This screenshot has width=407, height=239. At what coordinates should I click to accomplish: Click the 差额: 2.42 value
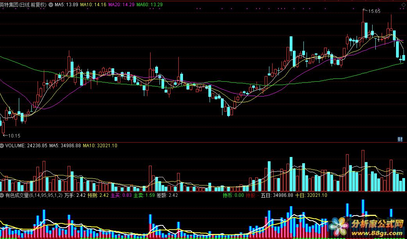167,195
